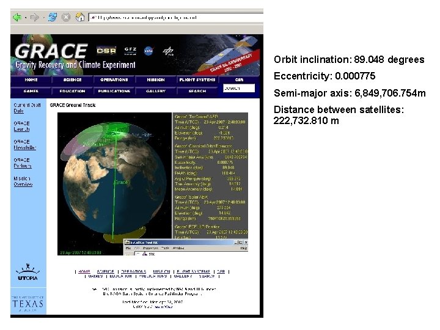Click the browser Home icon

79,17
